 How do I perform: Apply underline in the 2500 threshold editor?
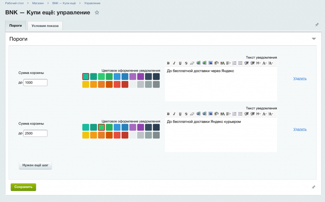click(180, 114)
